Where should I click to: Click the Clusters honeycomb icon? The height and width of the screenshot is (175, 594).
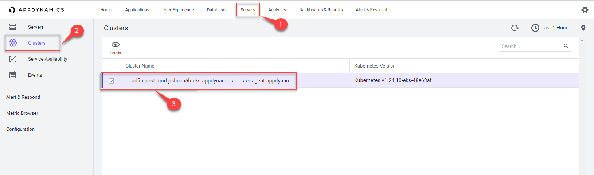pyautogui.click(x=13, y=43)
